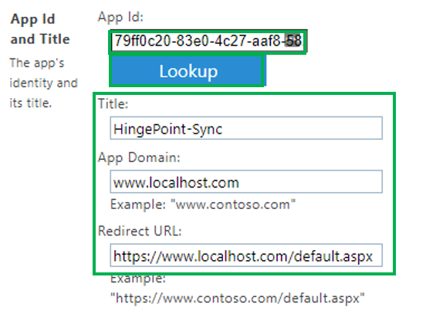
Task: Click the 'App Id:' field label
Action: pos(120,18)
